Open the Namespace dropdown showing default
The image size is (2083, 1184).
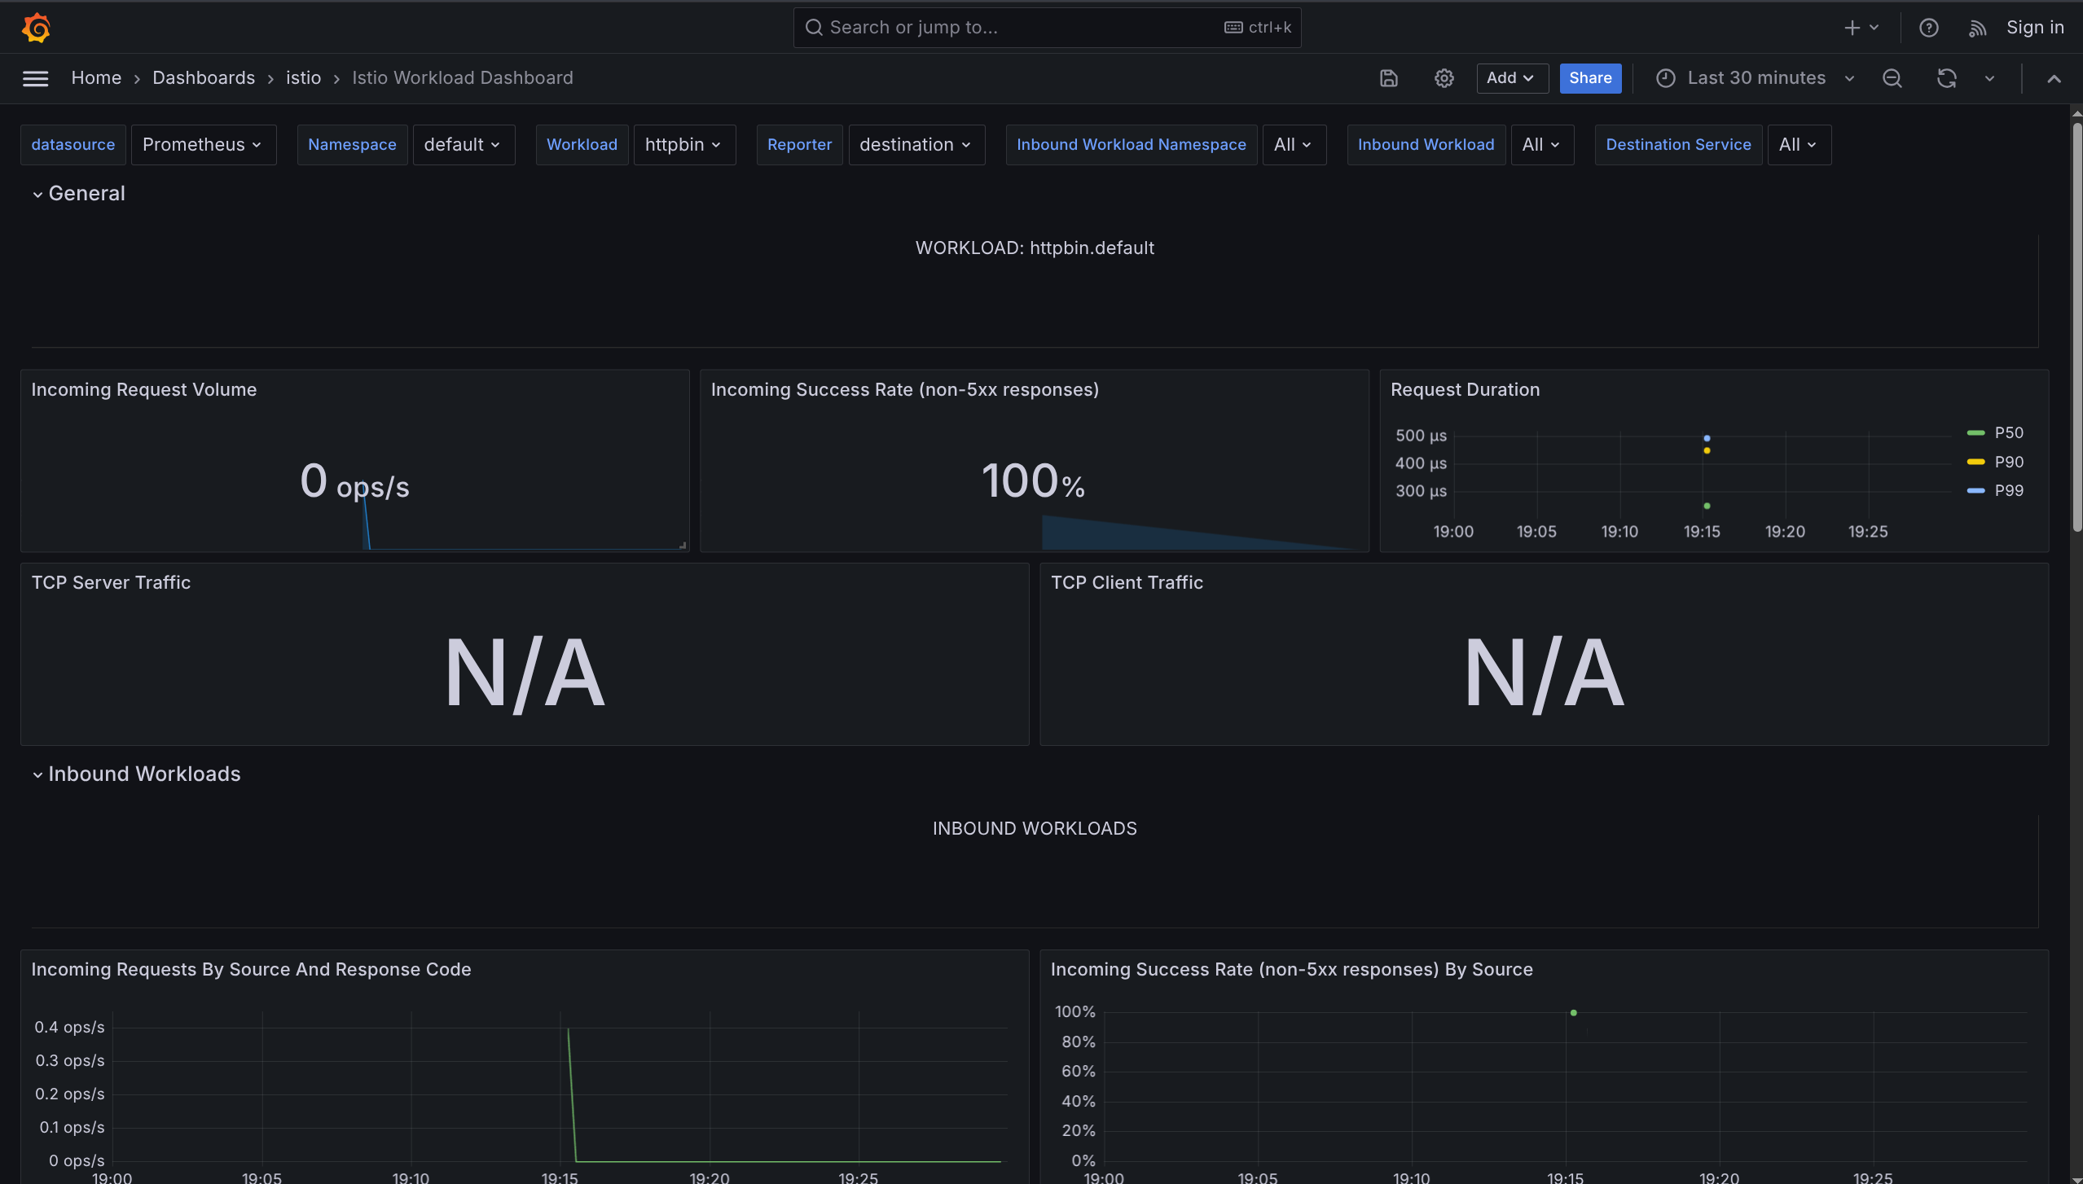coord(464,144)
